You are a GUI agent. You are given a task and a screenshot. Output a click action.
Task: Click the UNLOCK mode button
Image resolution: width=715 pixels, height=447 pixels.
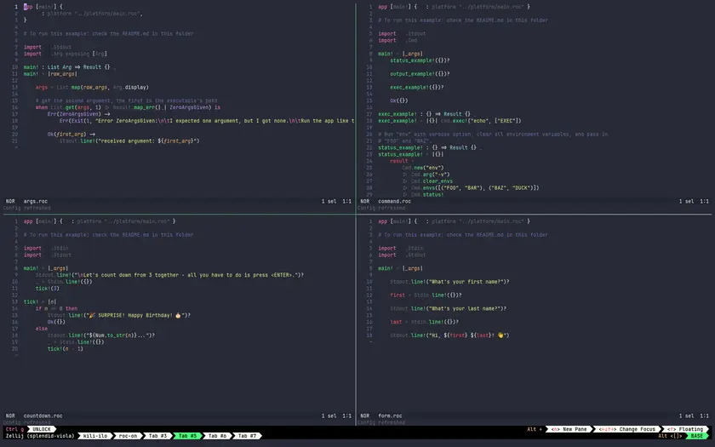(x=42, y=429)
